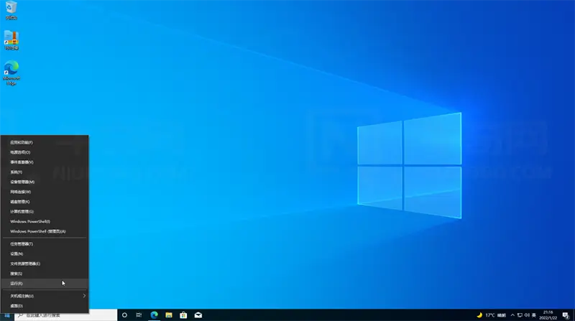Screen dimensions: 575x321
Task: Open the network tray icon
Action: [x=520, y=315]
